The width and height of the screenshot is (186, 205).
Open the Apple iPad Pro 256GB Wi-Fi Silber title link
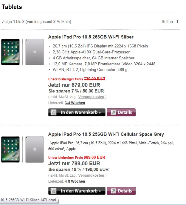[91, 37]
